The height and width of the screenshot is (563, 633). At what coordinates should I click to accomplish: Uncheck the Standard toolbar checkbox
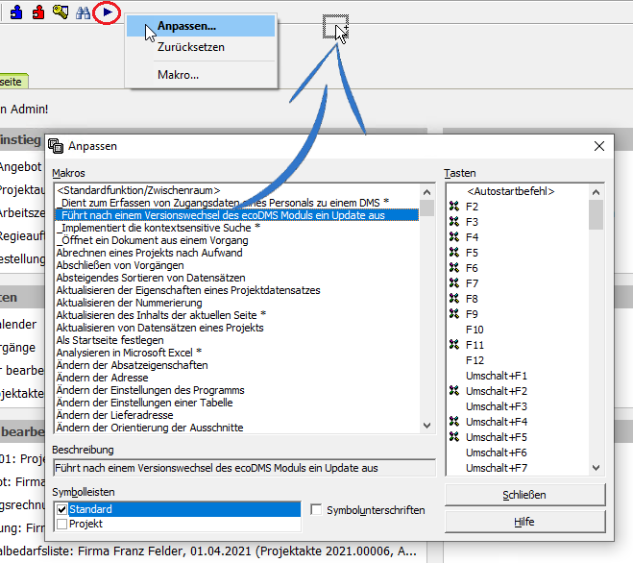coord(62,509)
